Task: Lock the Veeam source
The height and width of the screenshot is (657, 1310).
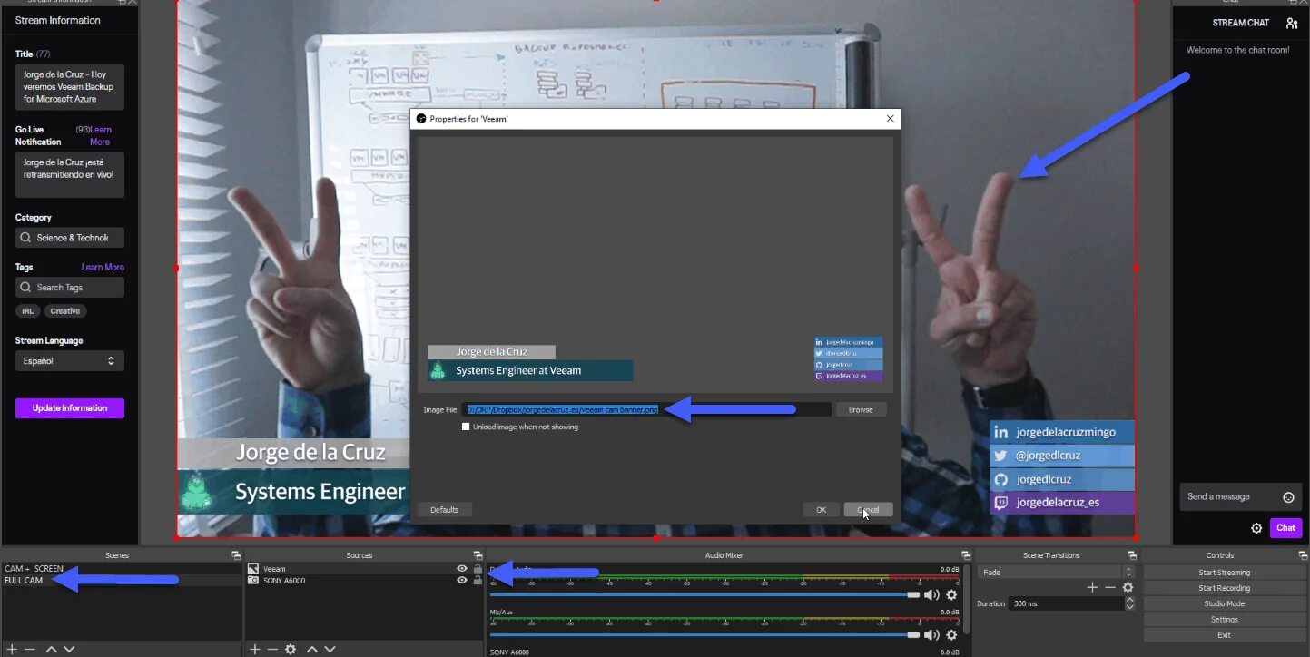Action: [478, 569]
